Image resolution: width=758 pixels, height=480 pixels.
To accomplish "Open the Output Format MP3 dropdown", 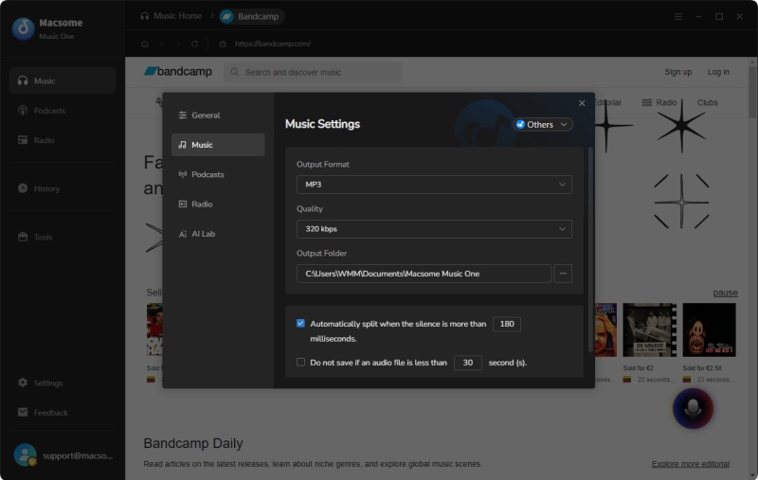I will tap(434, 185).
